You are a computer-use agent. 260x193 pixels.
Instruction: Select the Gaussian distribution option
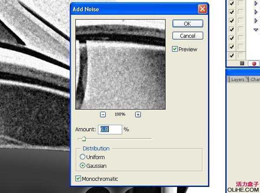coord(82,166)
